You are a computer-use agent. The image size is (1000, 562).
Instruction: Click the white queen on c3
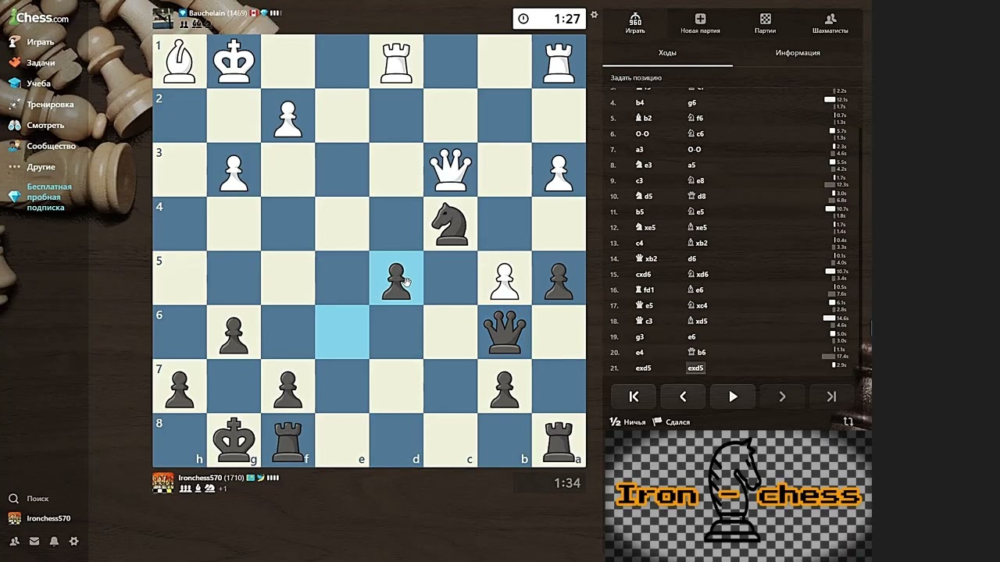point(451,170)
